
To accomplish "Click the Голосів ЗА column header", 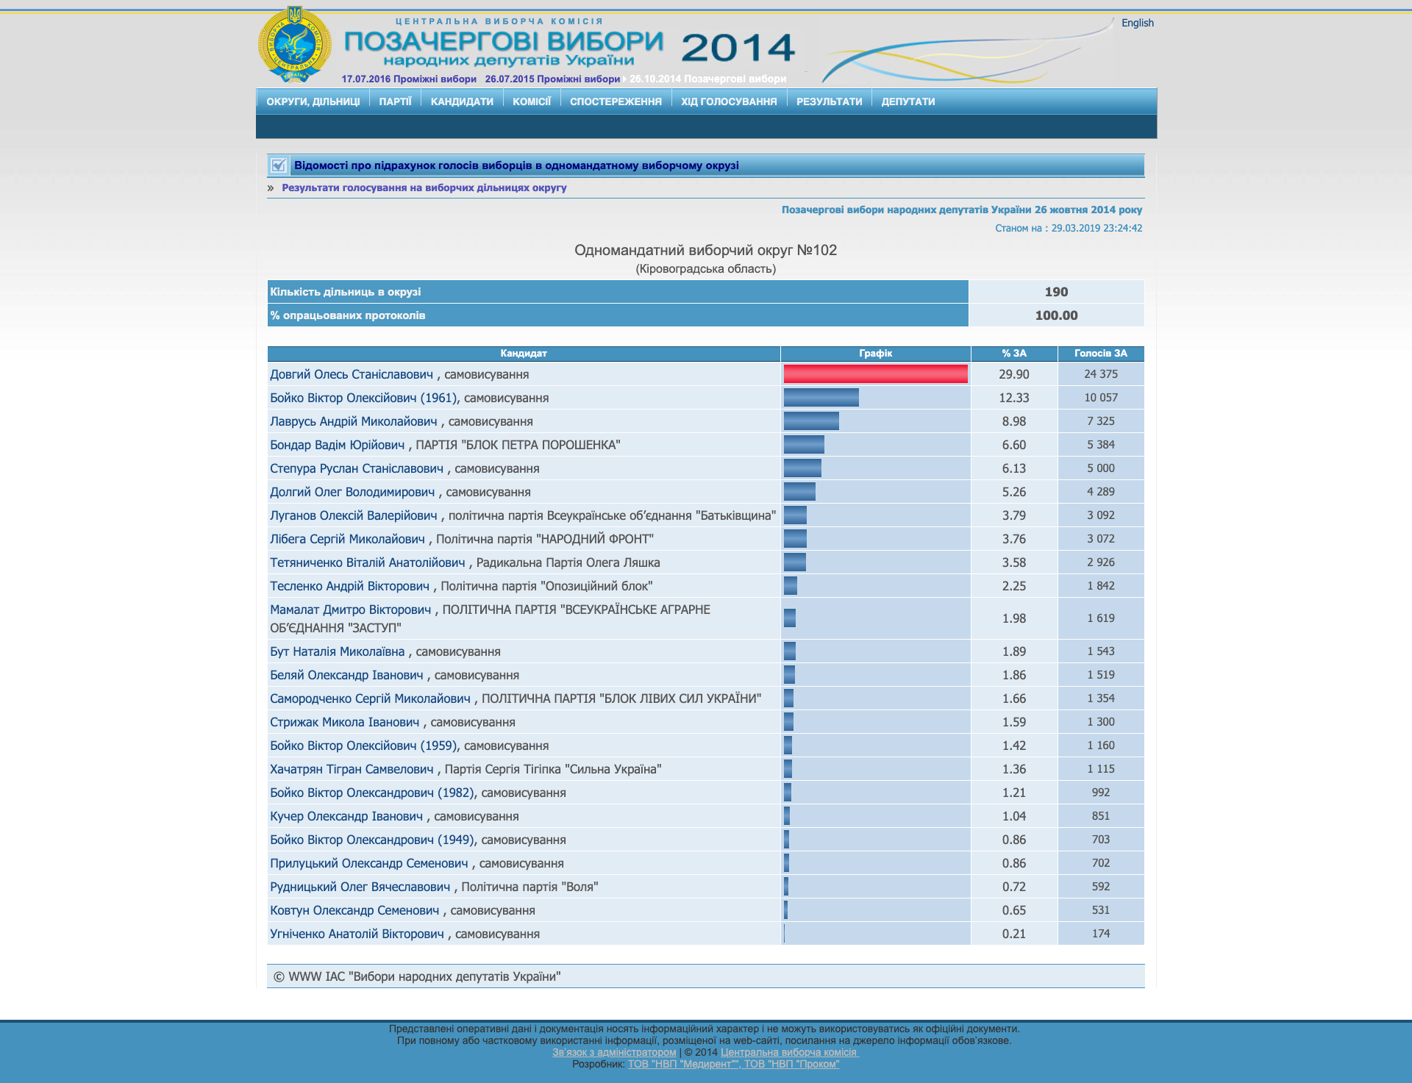I will tap(1100, 354).
